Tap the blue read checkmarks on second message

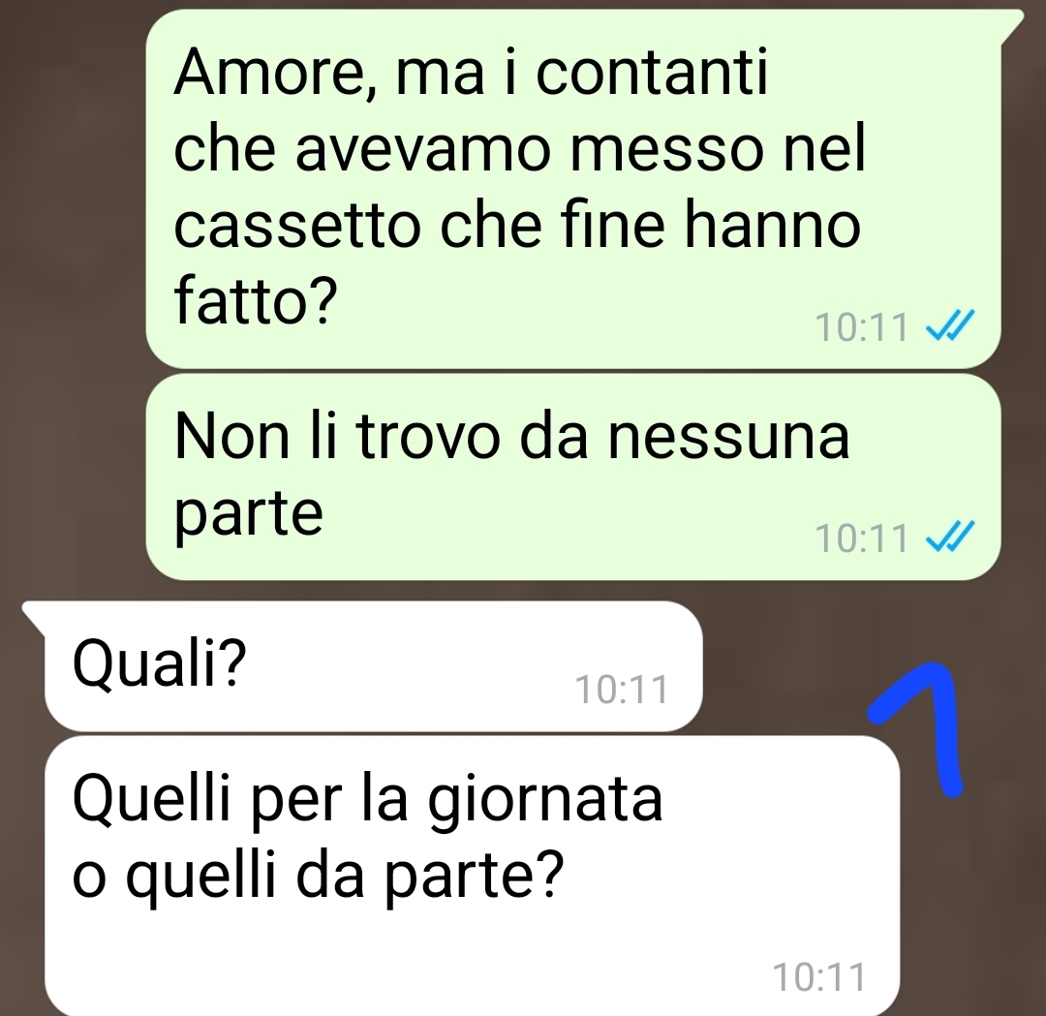[x=951, y=537]
